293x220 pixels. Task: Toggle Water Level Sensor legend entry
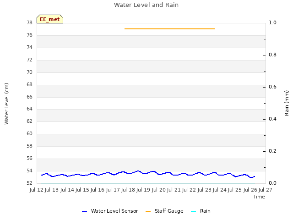click(110, 211)
